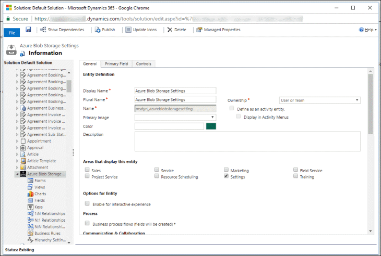Check the Training area checkbox
Viewport: 381px width, 256px height.
[296, 176]
